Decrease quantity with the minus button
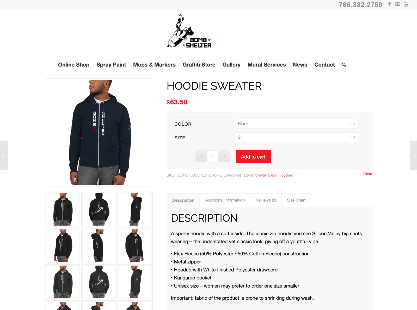Image resolution: width=417 pixels, height=310 pixels. [201, 156]
